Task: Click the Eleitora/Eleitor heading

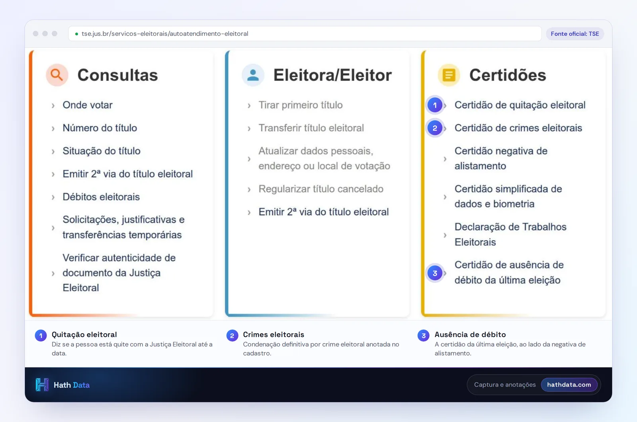Action: 332,75
